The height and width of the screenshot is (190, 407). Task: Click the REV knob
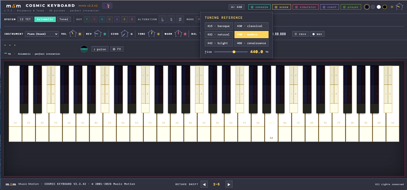(x=97, y=34)
